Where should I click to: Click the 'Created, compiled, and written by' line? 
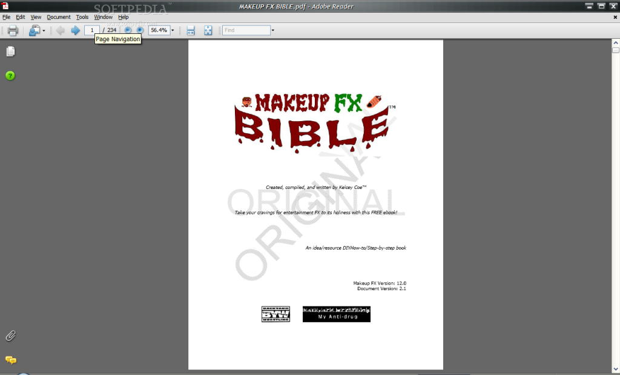point(316,188)
